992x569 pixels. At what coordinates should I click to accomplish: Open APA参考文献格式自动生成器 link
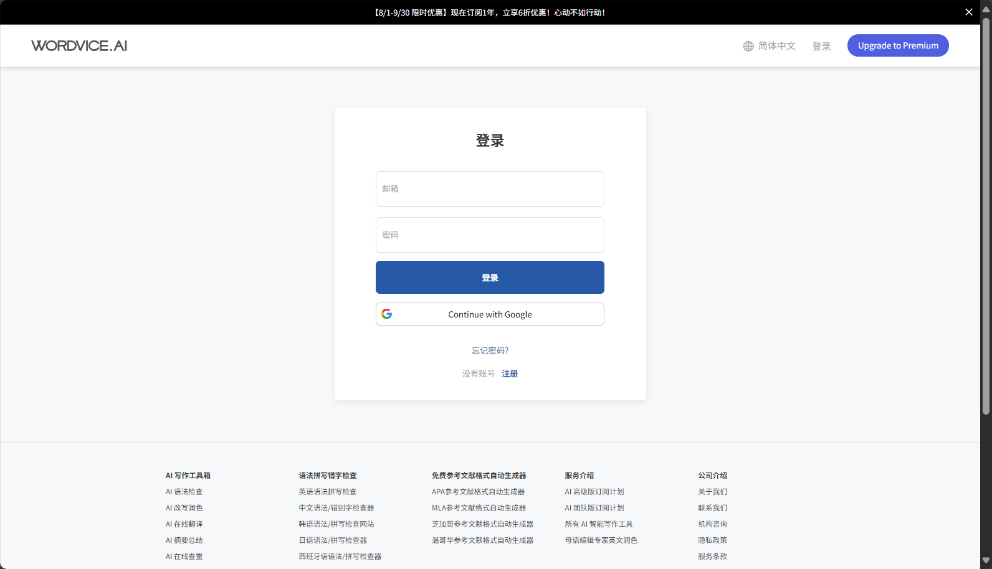pos(478,492)
